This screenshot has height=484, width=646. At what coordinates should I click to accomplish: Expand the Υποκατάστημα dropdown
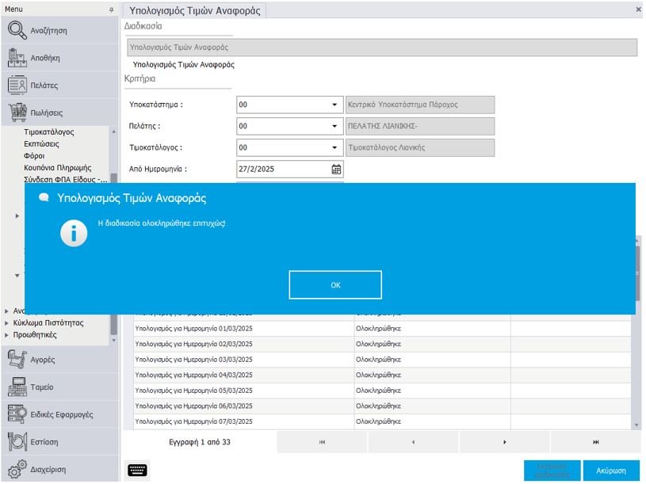(x=334, y=105)
